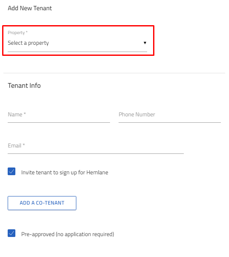Viewport: 229px width, 257px height.
Task: Click the black triangle icon in Property field
Action: pyautogui.click(x=145, y=43)
